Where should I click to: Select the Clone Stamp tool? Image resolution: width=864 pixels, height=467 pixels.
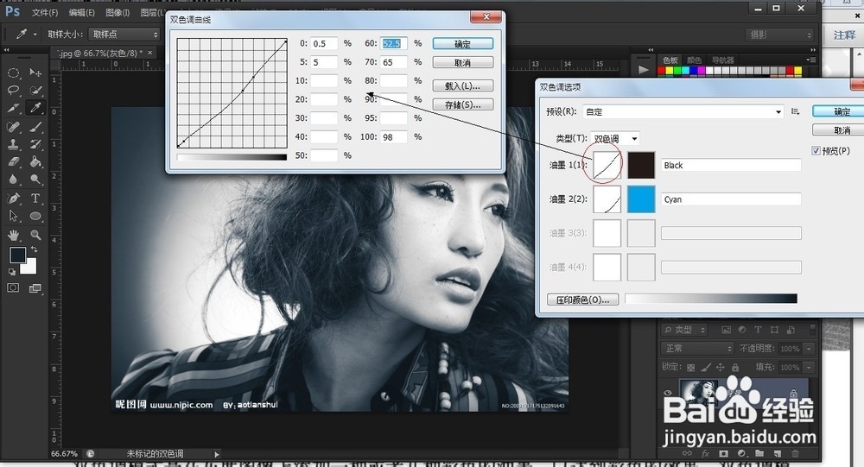pyautogui.click(x=13, y=144)
